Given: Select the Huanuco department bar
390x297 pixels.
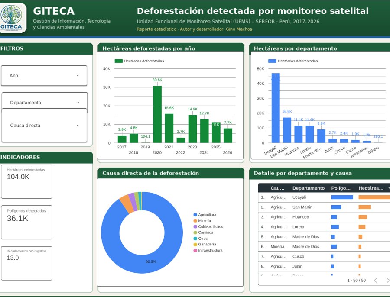Looking at the screenshot, I should [x=299, y=134].
